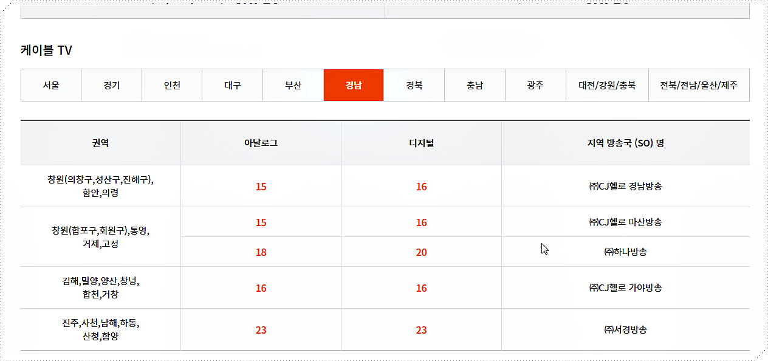This screenshot has height=361, width=768.
Task: Click the highlighted 경남 tab
Action: click(354, 85)
